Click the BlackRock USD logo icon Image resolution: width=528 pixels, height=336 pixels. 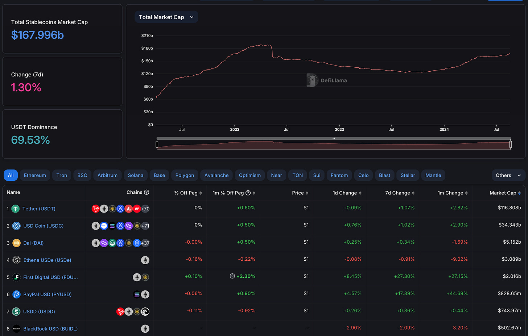[x=16, y=329]
